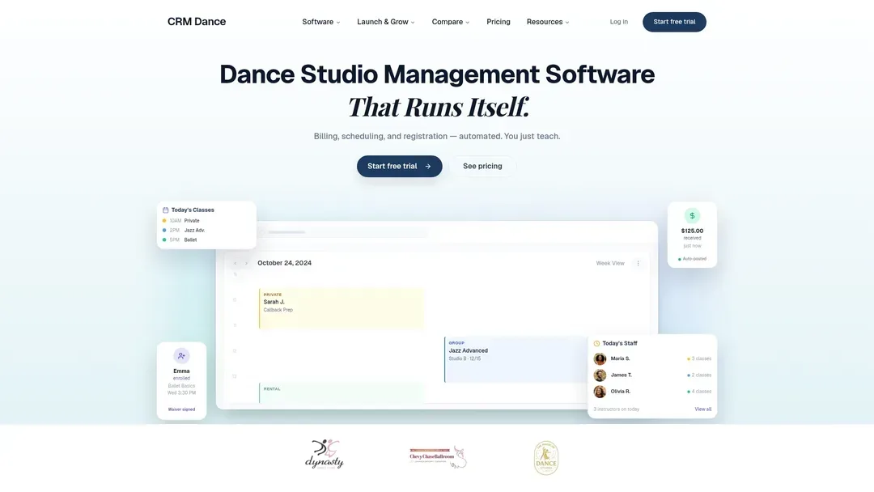Open the calendar three-dot options menu
Viewport: 874px width, 492px height.
[x=639, y=263]
